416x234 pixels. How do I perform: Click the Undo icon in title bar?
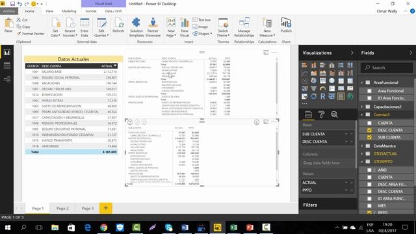click(x=19, y=4)
